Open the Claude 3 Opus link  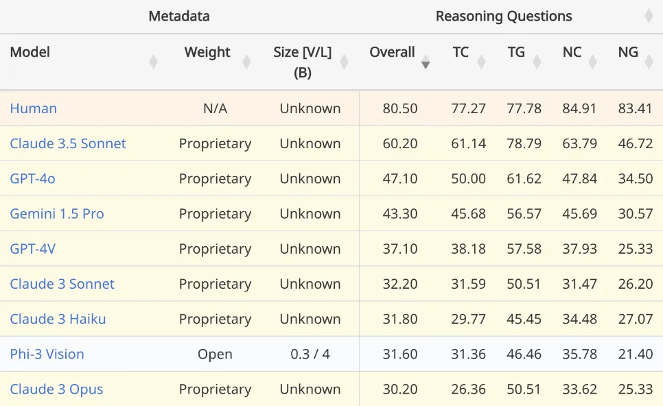coord(56,389)
